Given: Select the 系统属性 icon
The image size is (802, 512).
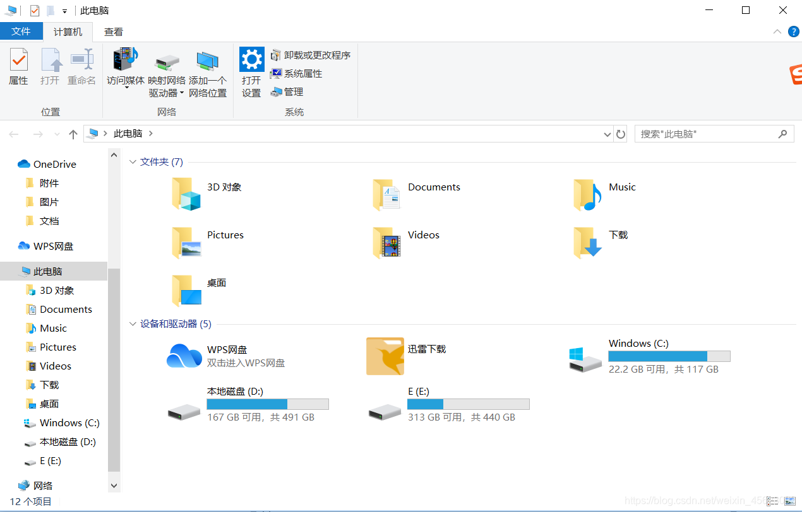Looking at the screenshot, I should 296,73.
